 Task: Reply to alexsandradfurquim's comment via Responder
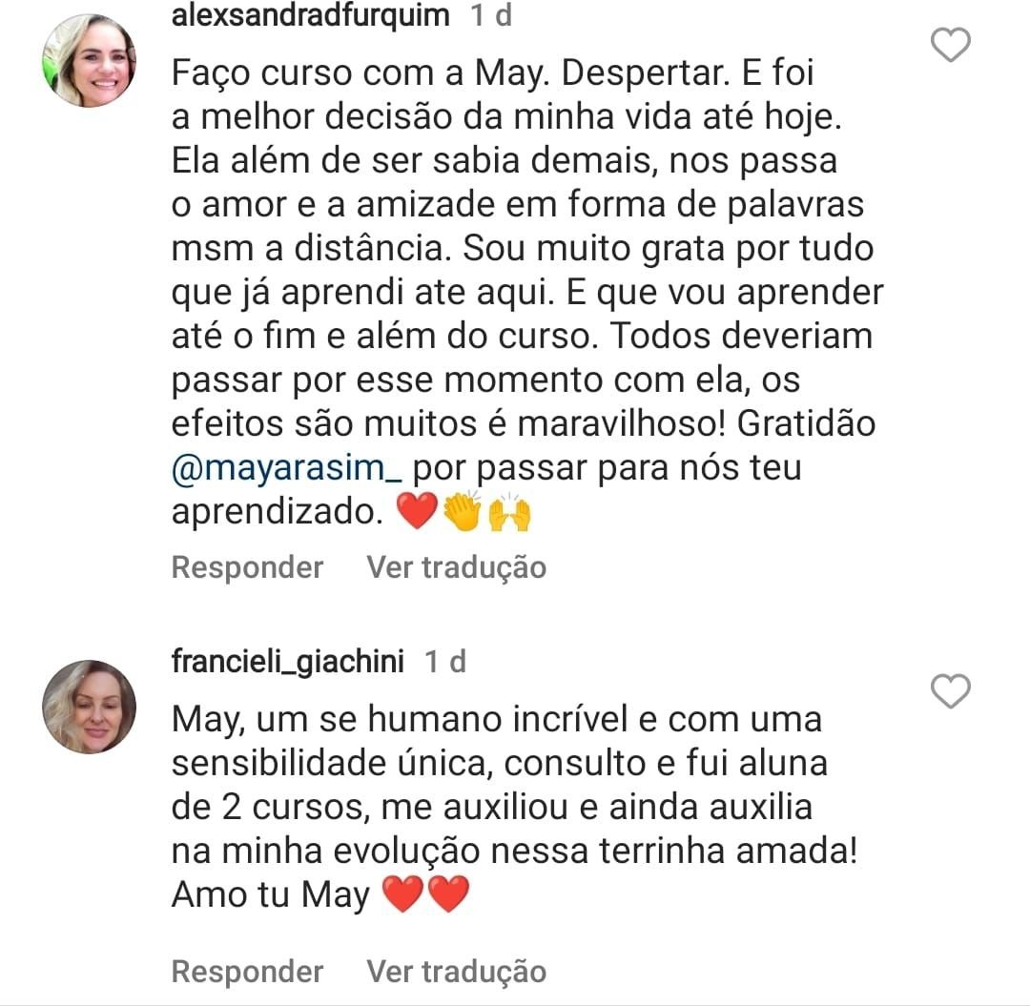click(247, 567)
